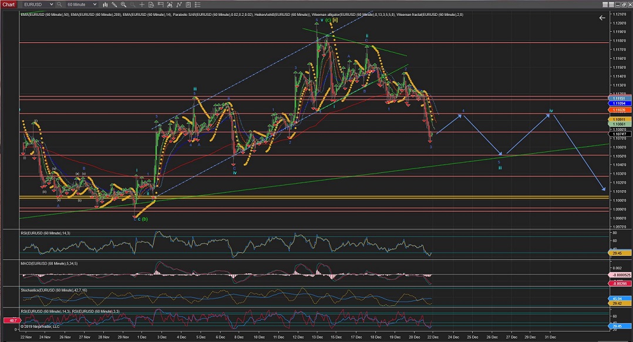Select the bottom panel 29.45 blue marker
The height and width of the screenshot is (342, 633).
pyautogui.click(x=619, y=326)
